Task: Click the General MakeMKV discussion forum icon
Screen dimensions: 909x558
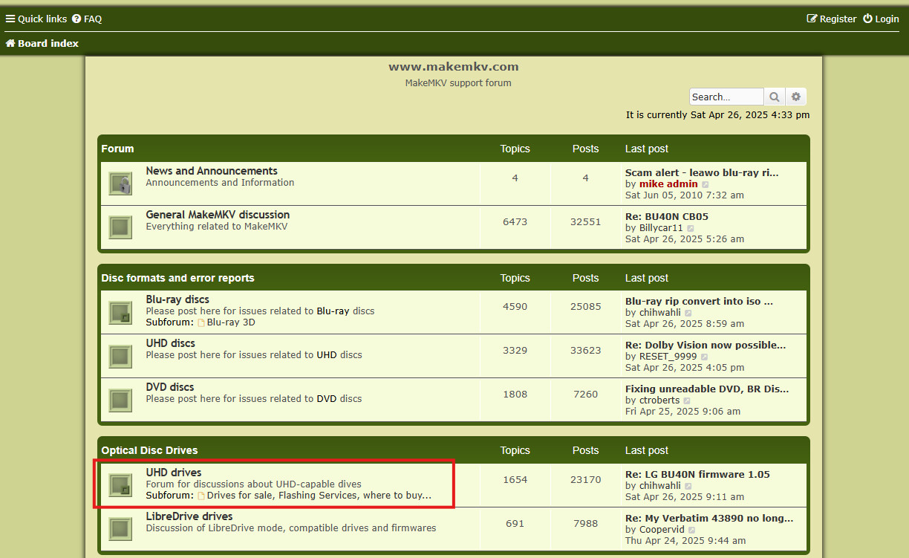Action: click(120, 227)
